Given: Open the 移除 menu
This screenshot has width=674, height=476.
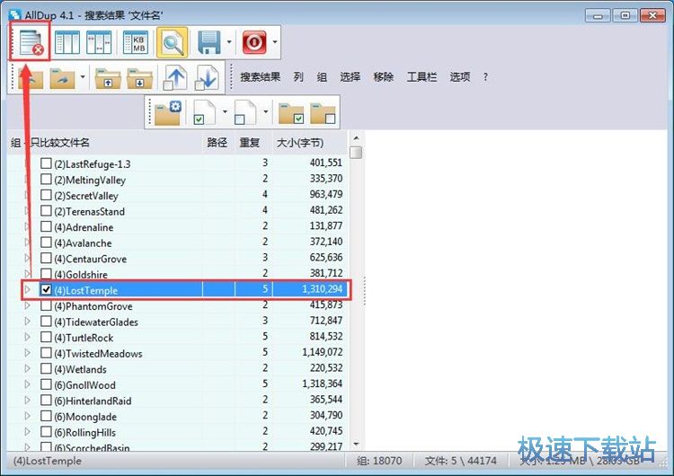Looking at the screenshot, I should pos(384,77).
